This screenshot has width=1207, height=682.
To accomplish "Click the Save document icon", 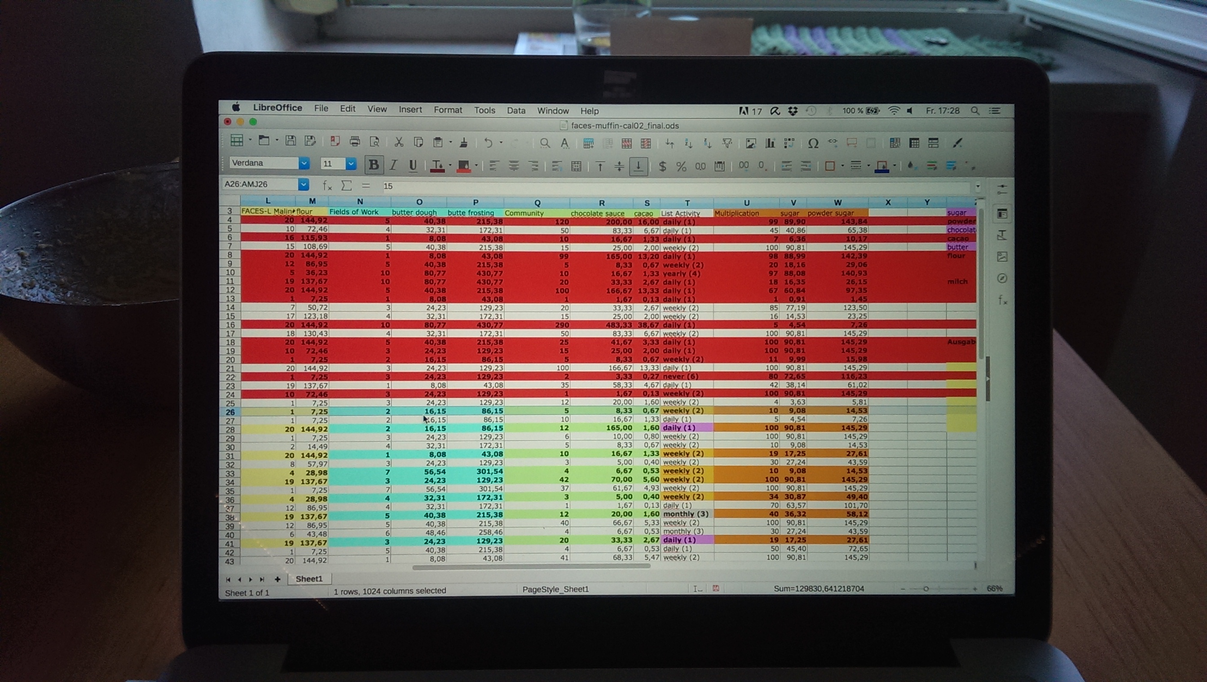I will 291,140.
